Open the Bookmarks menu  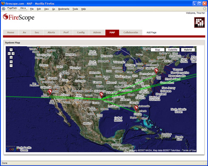(x=64, y=9)
